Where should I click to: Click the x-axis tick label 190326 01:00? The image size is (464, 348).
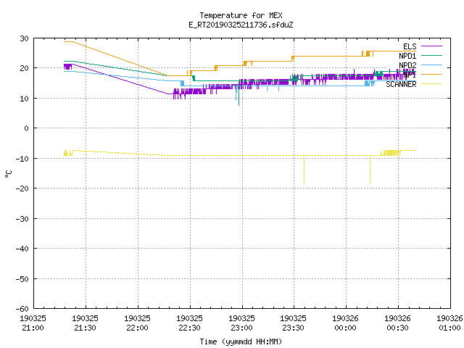point(449,323)
